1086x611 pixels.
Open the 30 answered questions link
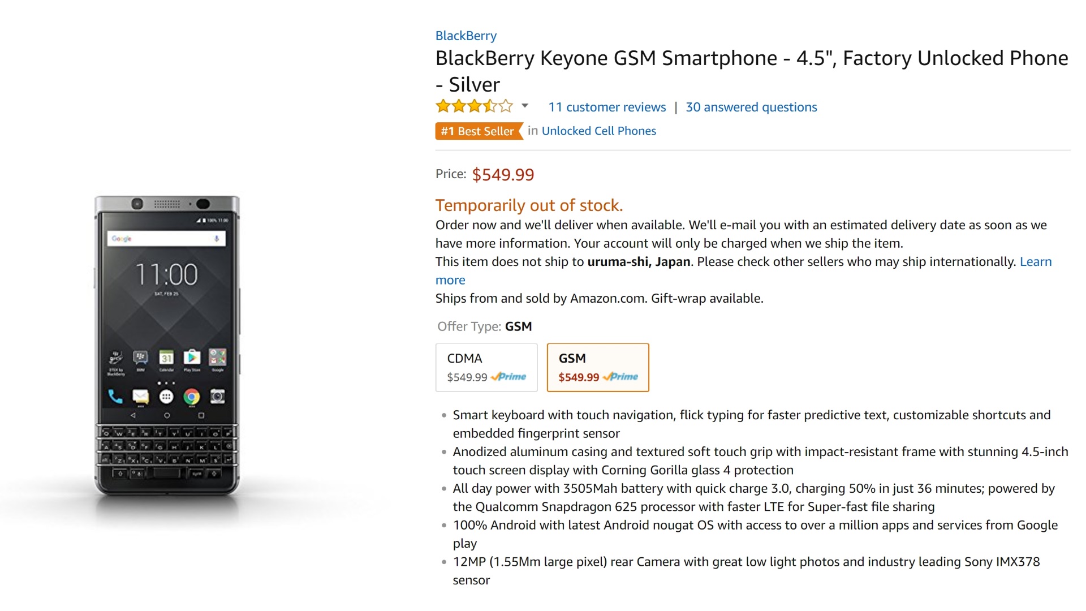click(x=751, y=107)
